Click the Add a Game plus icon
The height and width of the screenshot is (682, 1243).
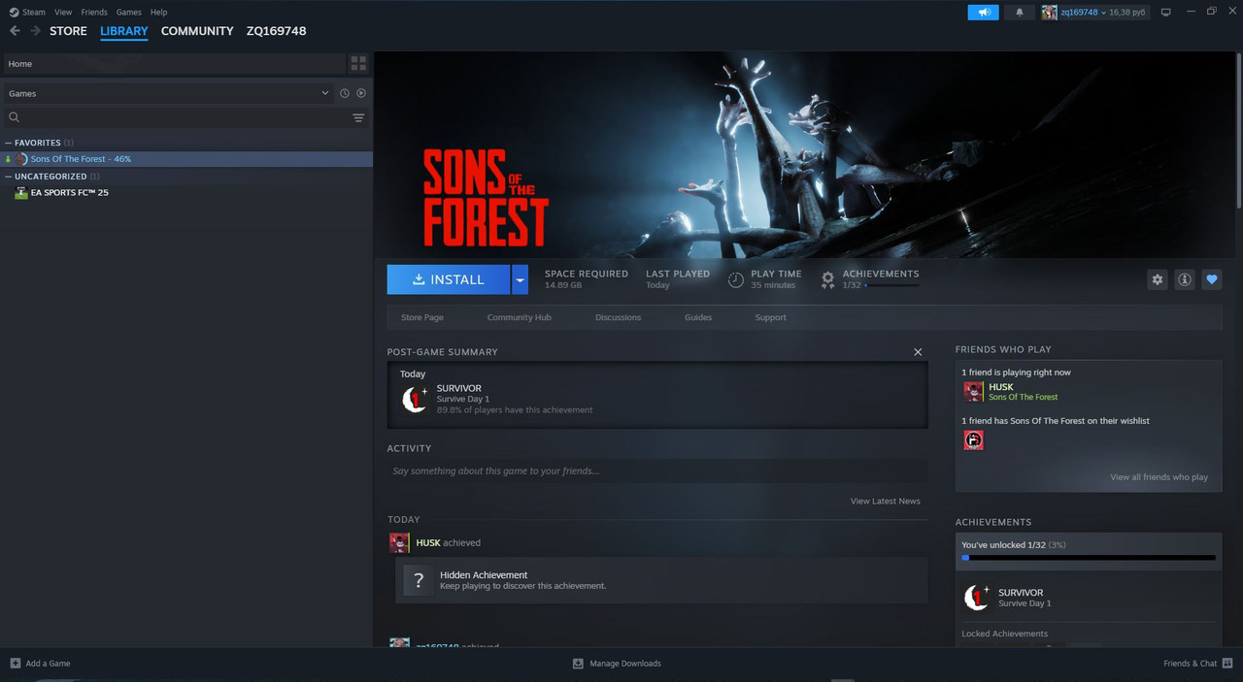[x=15, y=664]
